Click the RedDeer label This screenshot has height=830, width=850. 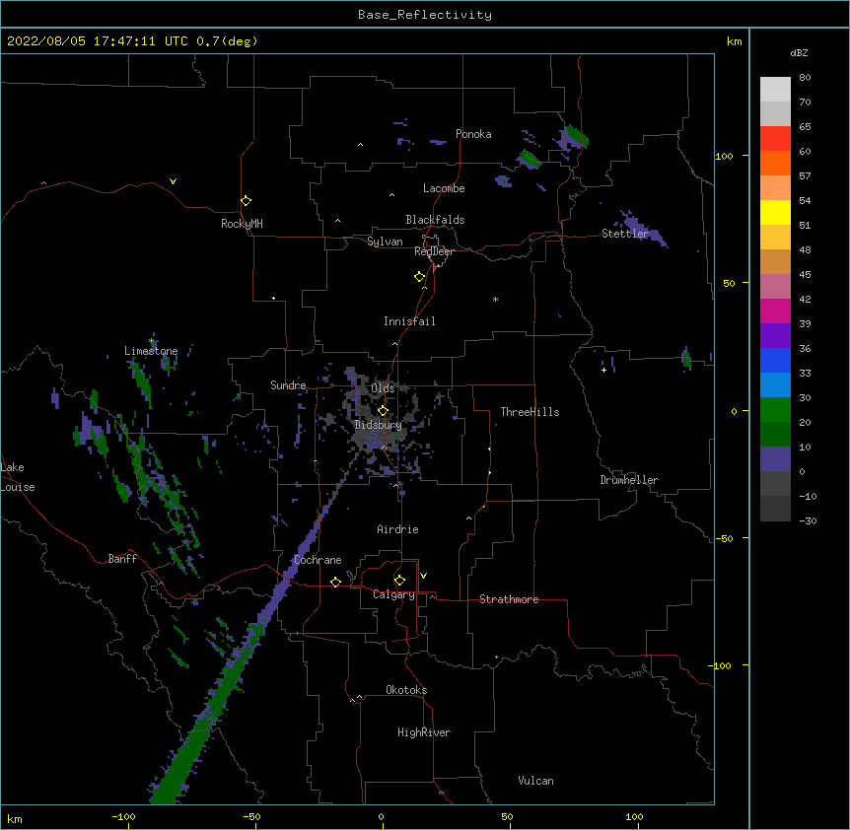pos(434,251)
